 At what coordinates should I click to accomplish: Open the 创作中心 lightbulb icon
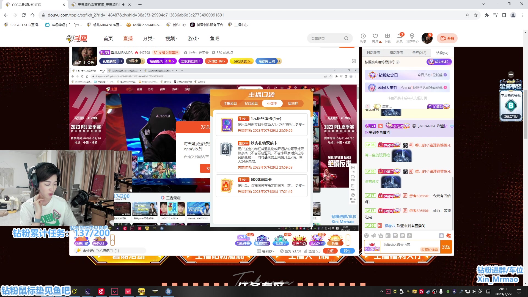[412, 38]
